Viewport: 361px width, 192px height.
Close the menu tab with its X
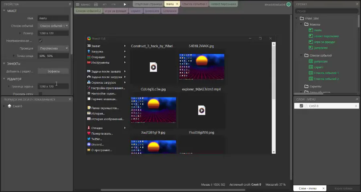[177, 4]
